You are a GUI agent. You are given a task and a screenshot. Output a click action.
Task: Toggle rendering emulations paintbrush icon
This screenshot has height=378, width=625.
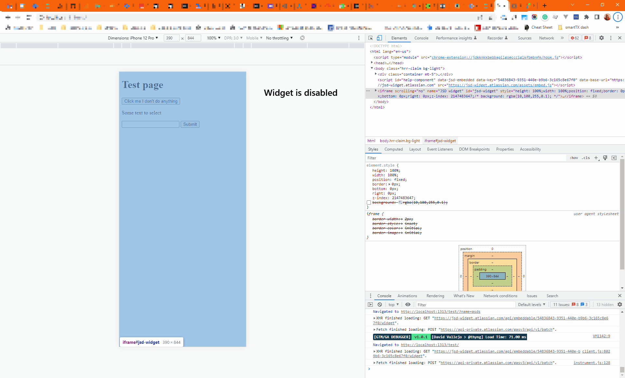pyautogui.click(x=605, y=158)
